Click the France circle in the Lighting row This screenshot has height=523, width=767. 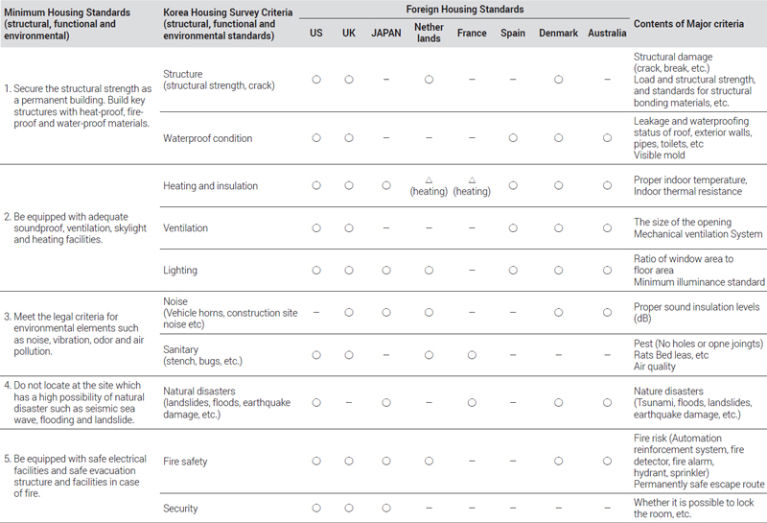tap(472, 271)
